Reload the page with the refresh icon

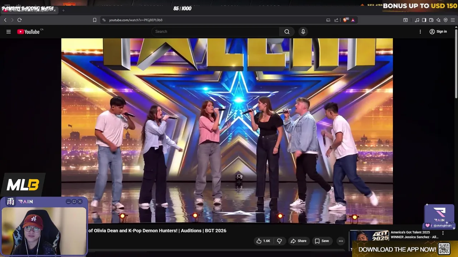pos(20,20)
